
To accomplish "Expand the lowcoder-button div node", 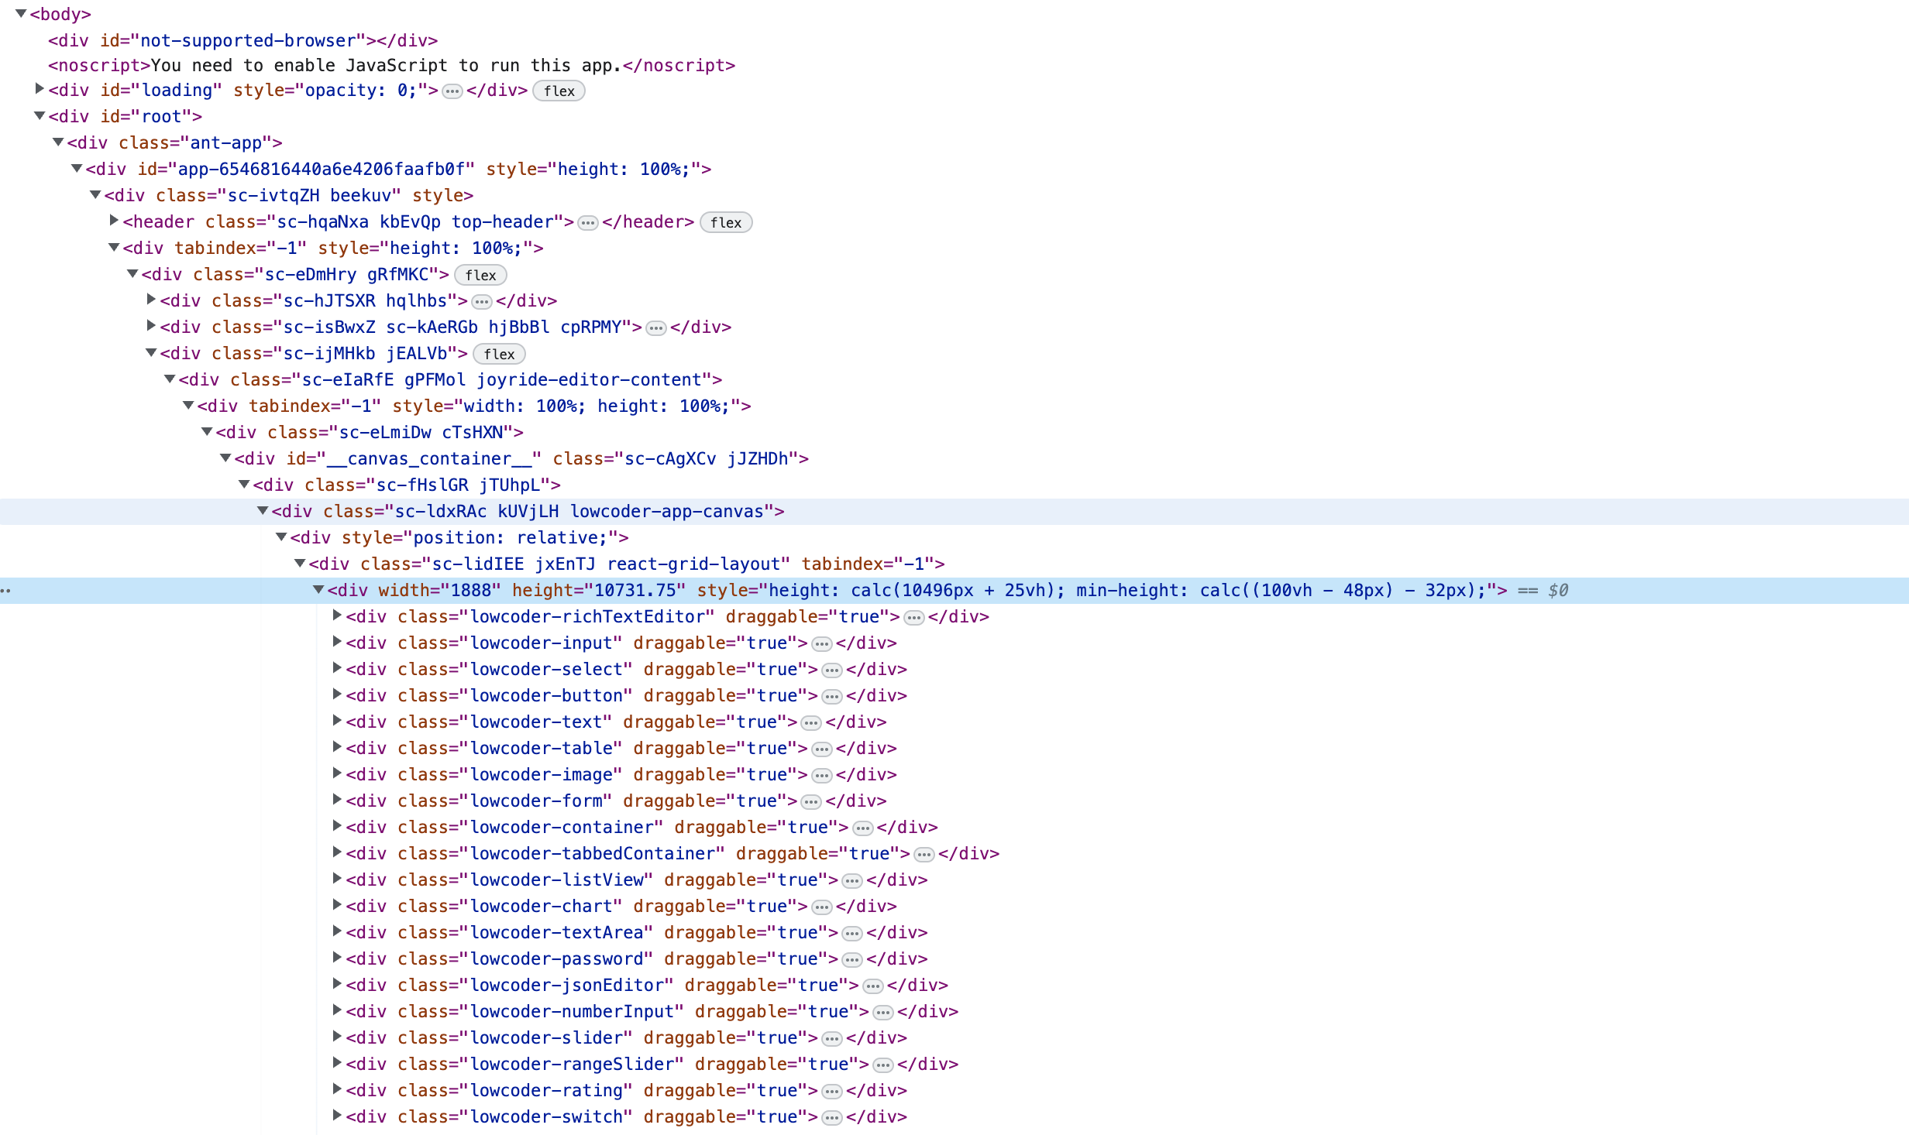I will pyautogui.click(x=337, y=695).
